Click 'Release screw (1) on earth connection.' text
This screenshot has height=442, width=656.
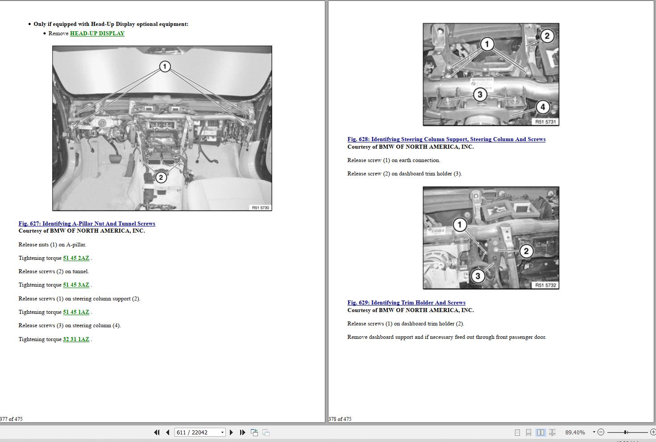point(394,160)
